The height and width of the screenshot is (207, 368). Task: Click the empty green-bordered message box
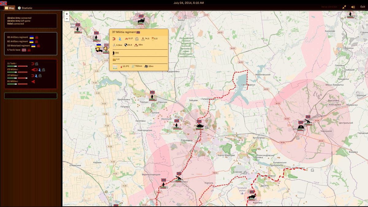[x=31, y=96]
